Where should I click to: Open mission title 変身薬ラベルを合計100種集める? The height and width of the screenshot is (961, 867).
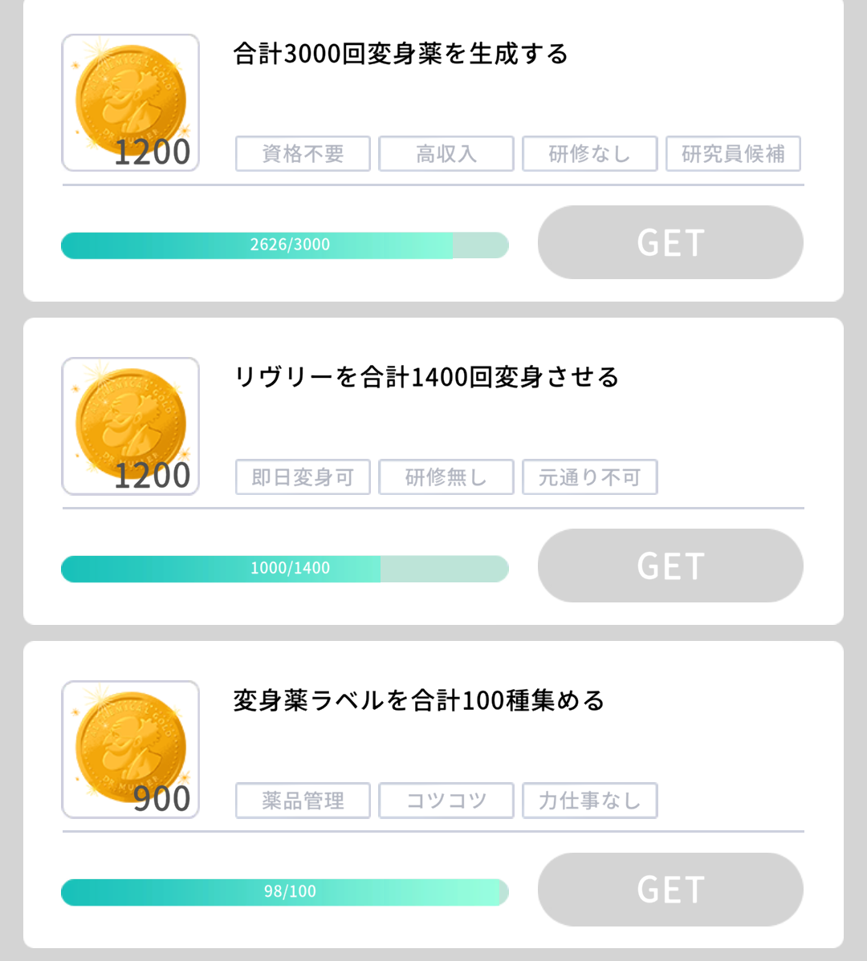pyautogui.click(x=419, y=700)
